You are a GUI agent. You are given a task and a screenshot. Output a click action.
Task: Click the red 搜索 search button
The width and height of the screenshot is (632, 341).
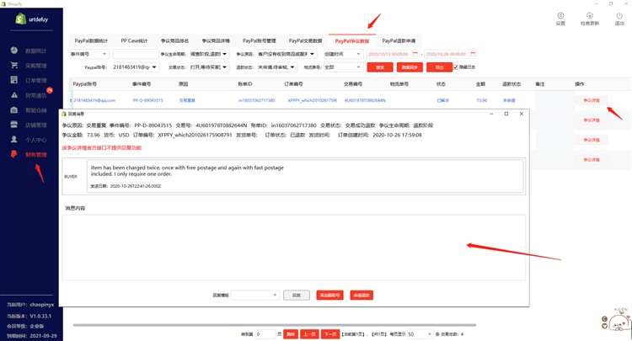[380, 67]
